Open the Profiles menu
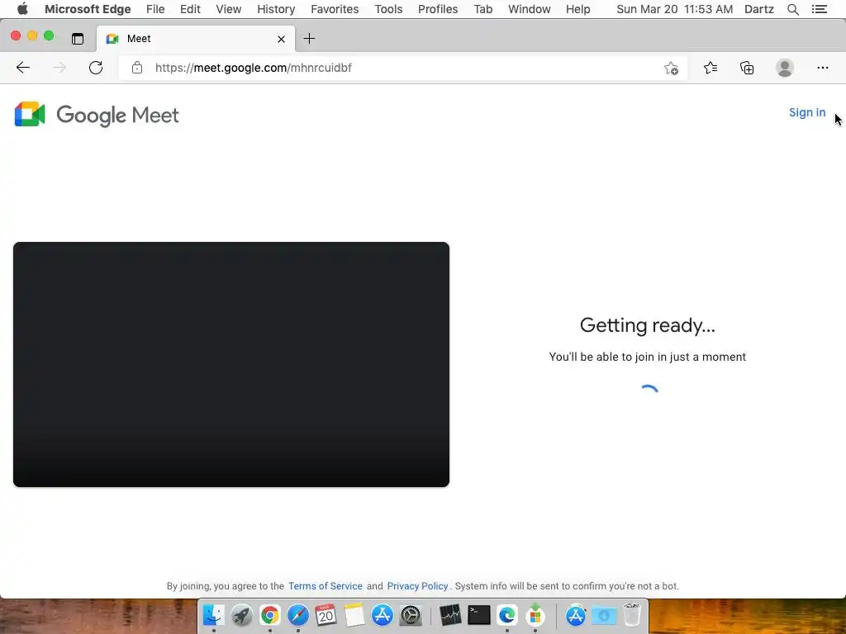Viewport: 846px width, 634px height. point(438,9)
